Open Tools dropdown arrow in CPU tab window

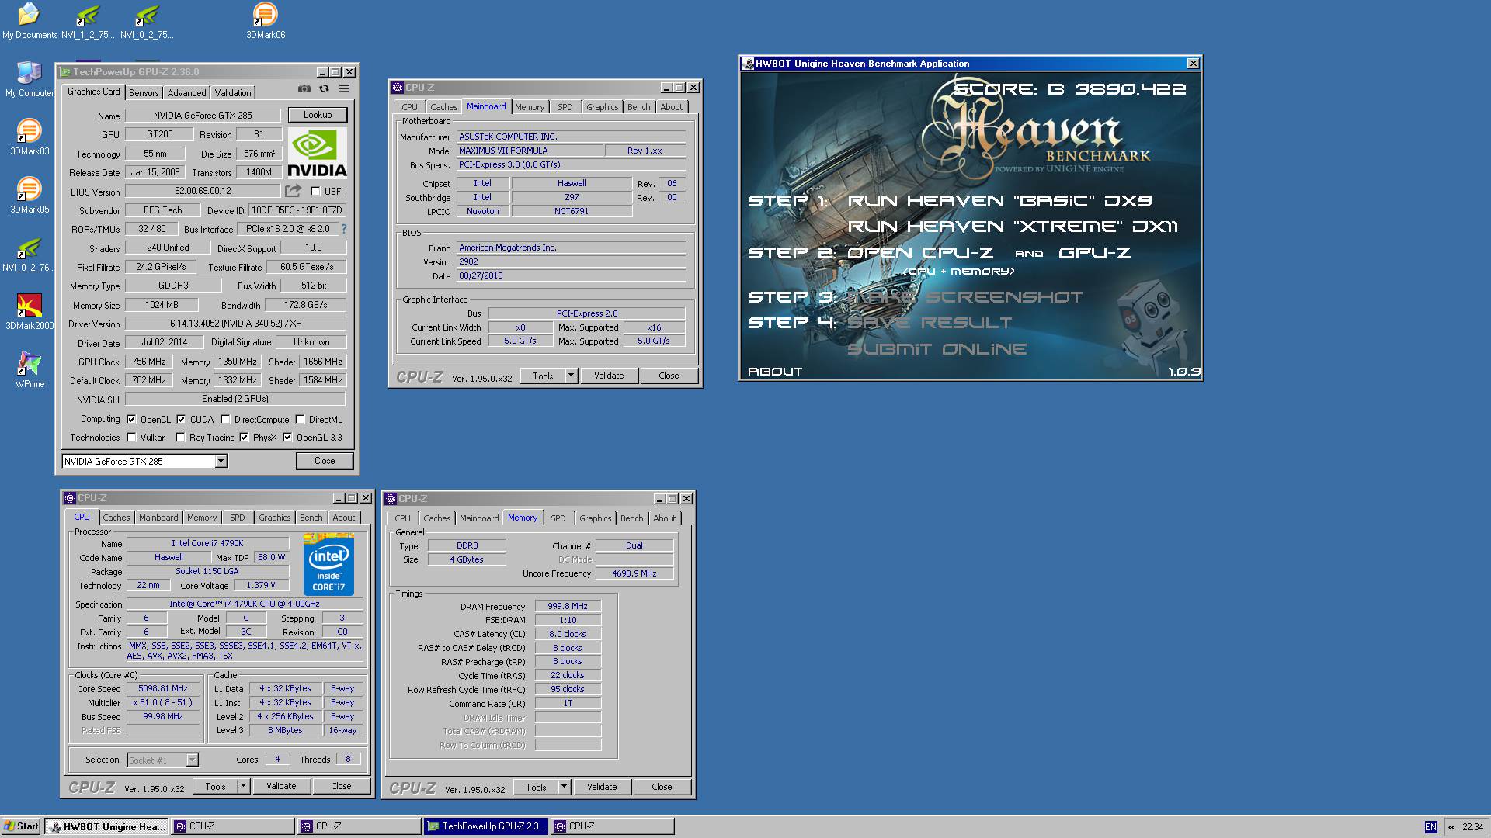pyautogui.click(x=243, y=786)
